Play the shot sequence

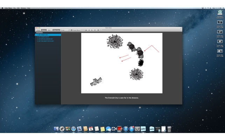pyautogui.click(x=92, y=30)
